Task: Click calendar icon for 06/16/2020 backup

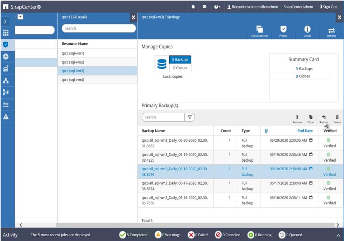Action: (x=311, y=197)
